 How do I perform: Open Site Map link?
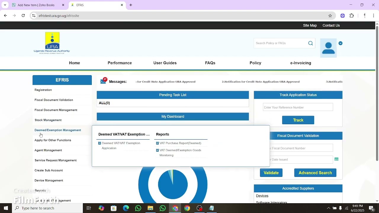pyautogui.click(x=310, y=25)
